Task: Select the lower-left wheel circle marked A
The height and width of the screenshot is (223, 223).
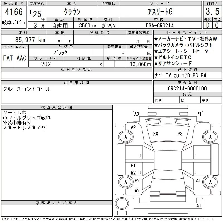Action: click(x=126, y=182)
